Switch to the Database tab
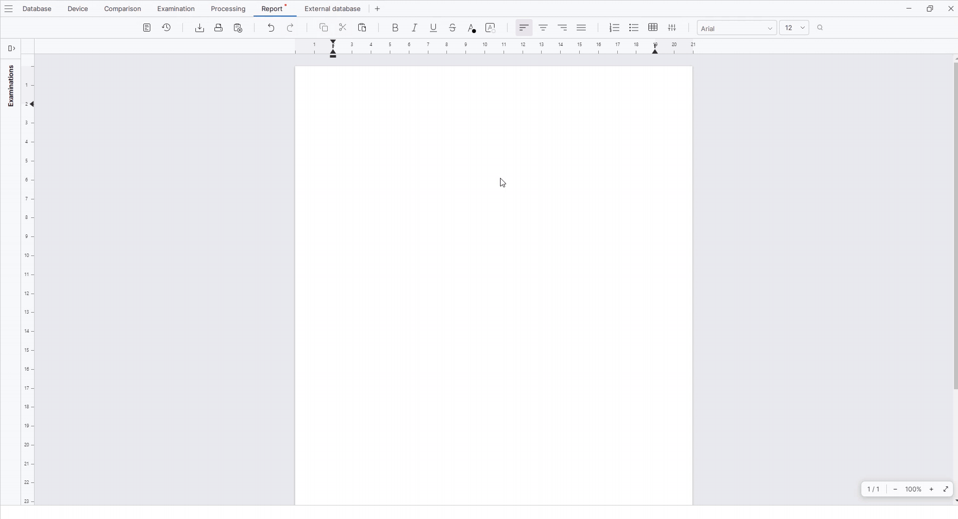Viewport: 958px width, 519px height. point(37,9)
